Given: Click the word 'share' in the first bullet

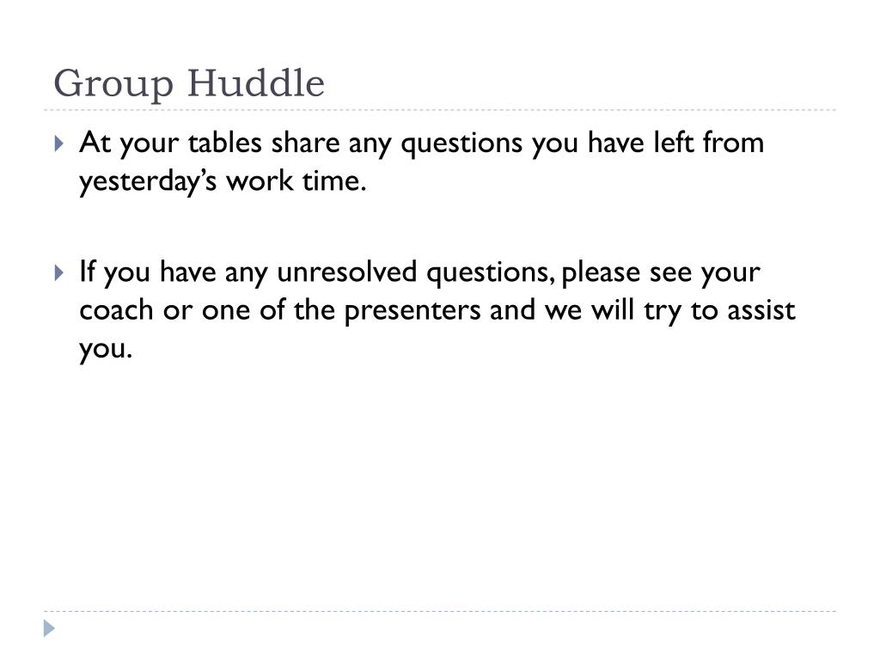Looking at the screenshot, I should (x=306, y=142).
